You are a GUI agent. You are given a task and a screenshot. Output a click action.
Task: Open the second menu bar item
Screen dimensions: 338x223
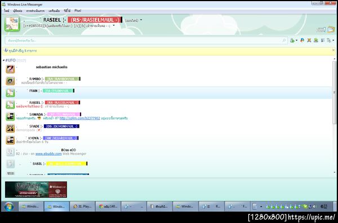coord(17,11)
